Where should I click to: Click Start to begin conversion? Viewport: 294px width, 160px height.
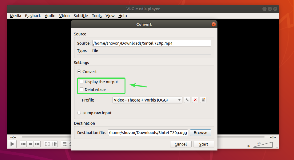(x=204, y=144)
